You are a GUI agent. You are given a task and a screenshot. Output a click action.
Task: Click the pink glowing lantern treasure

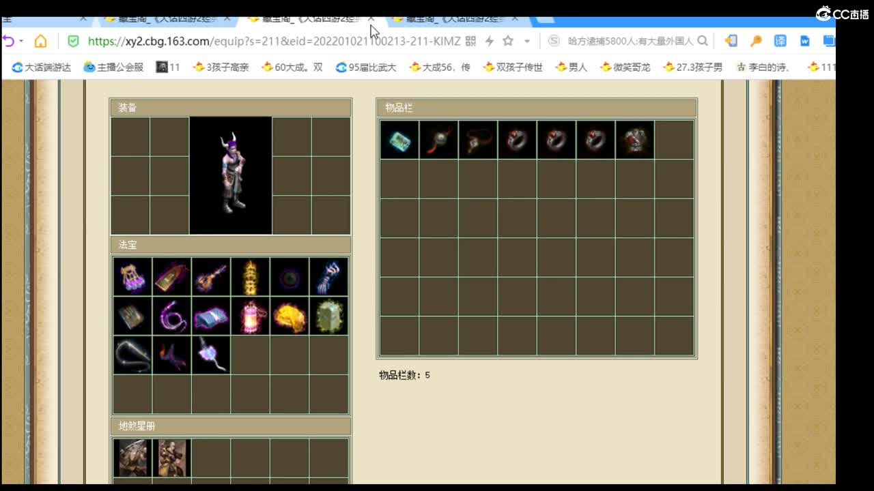pyautogui.click(x=250, y=316)
